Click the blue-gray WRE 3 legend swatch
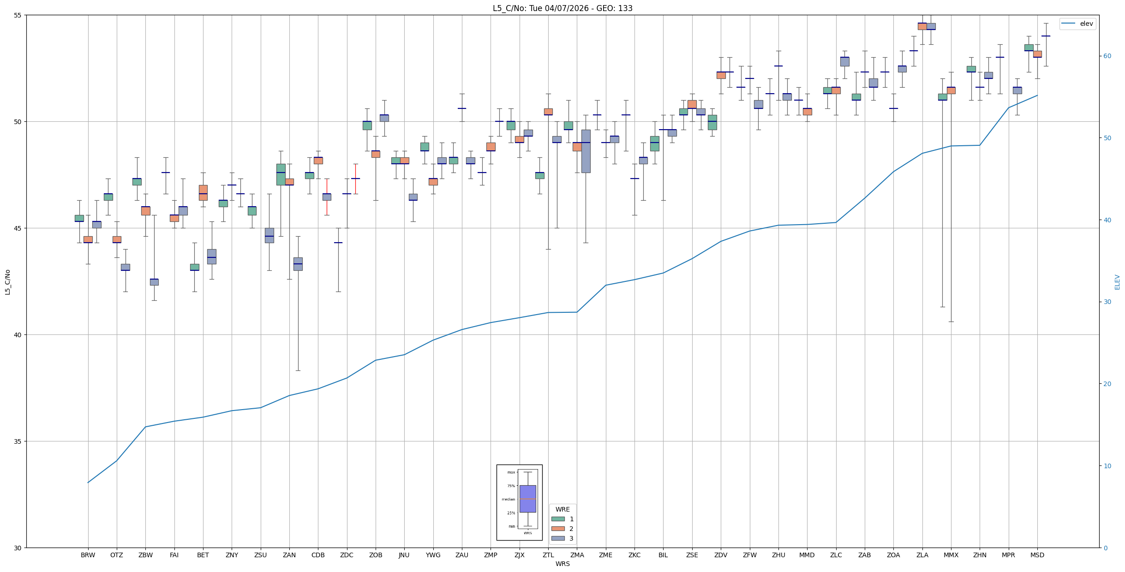The height and width of the screenshot is (572, 1125). [557, 538]
